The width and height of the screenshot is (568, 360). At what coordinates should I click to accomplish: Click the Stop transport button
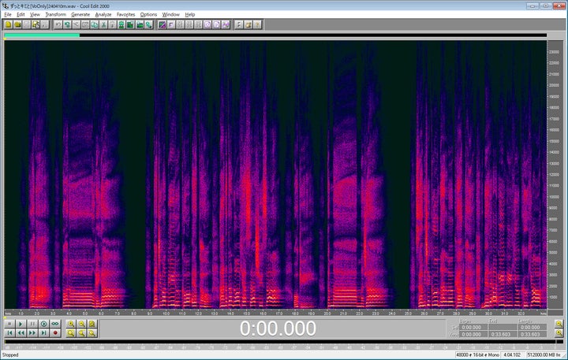coord(9,324)
